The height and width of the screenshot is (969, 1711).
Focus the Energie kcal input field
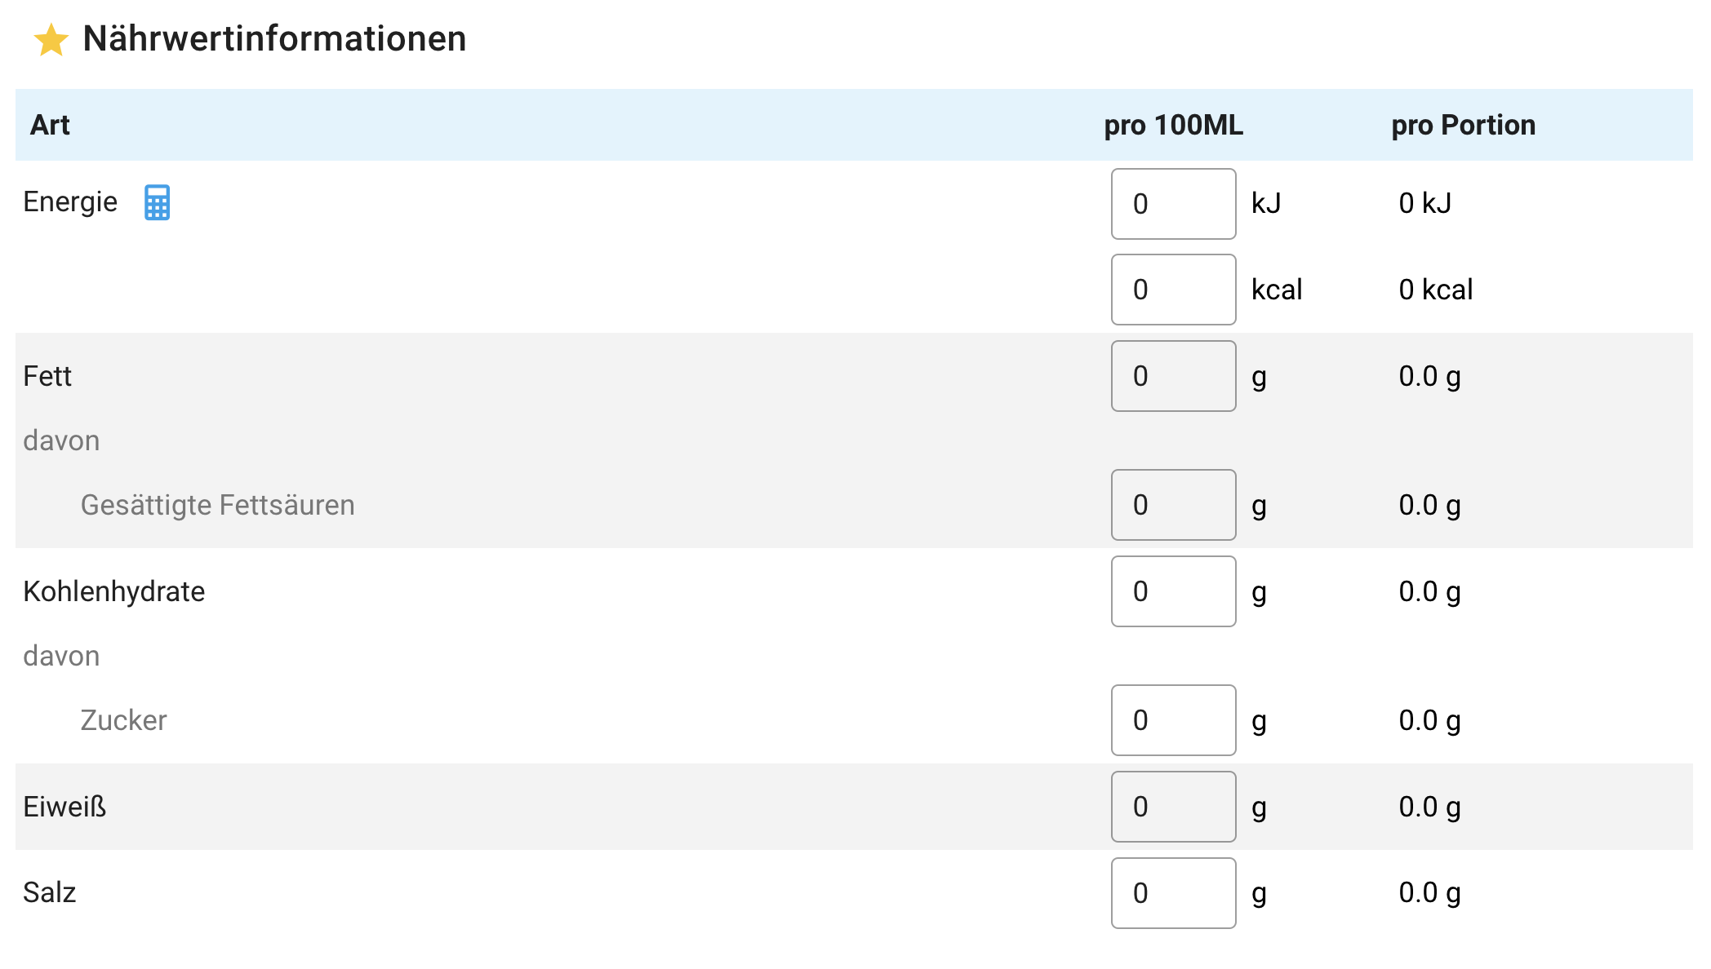tap(1173, 290)
